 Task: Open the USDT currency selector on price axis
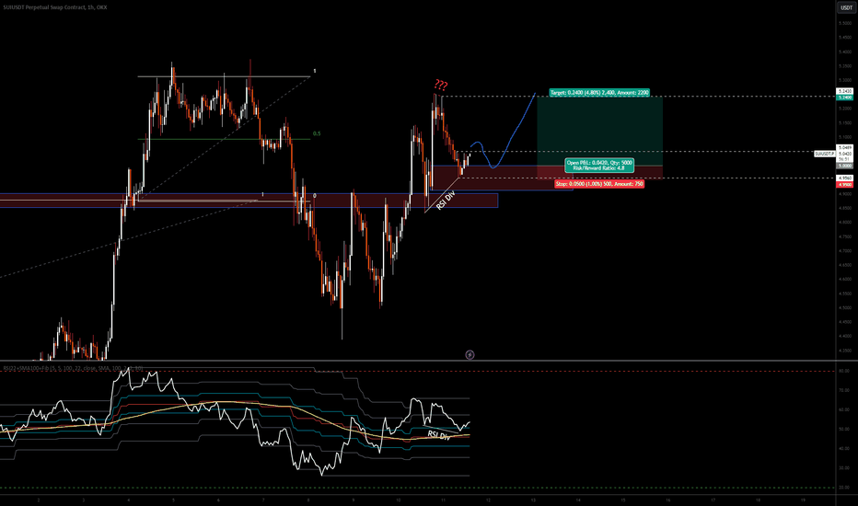tap(846, 7)
